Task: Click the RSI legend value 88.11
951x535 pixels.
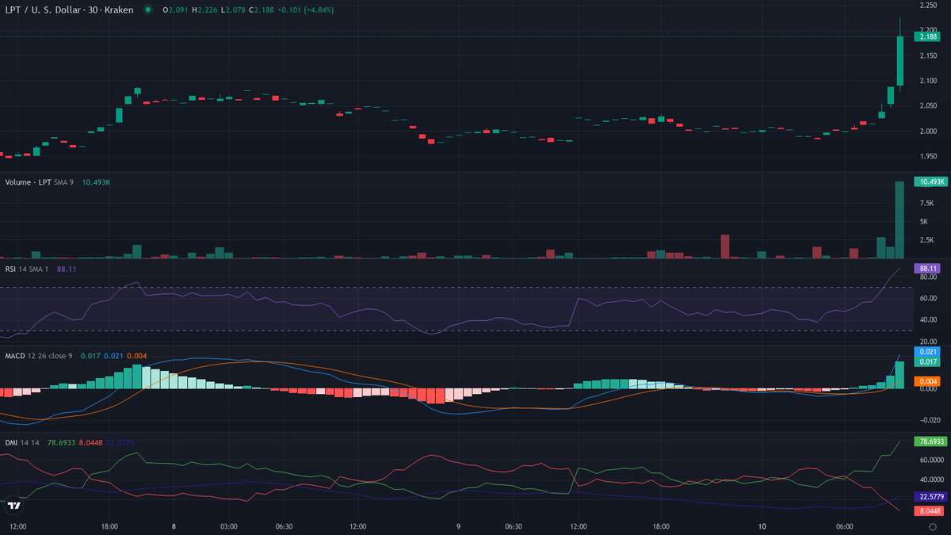Action: click(x=67, y=269)
